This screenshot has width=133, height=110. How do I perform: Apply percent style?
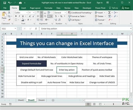pos(61,16)
